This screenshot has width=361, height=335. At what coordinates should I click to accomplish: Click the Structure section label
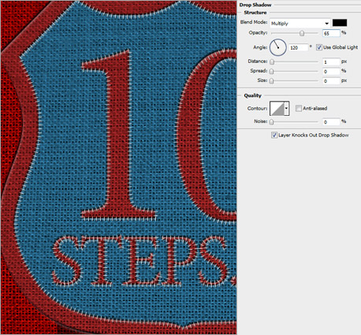255,13
